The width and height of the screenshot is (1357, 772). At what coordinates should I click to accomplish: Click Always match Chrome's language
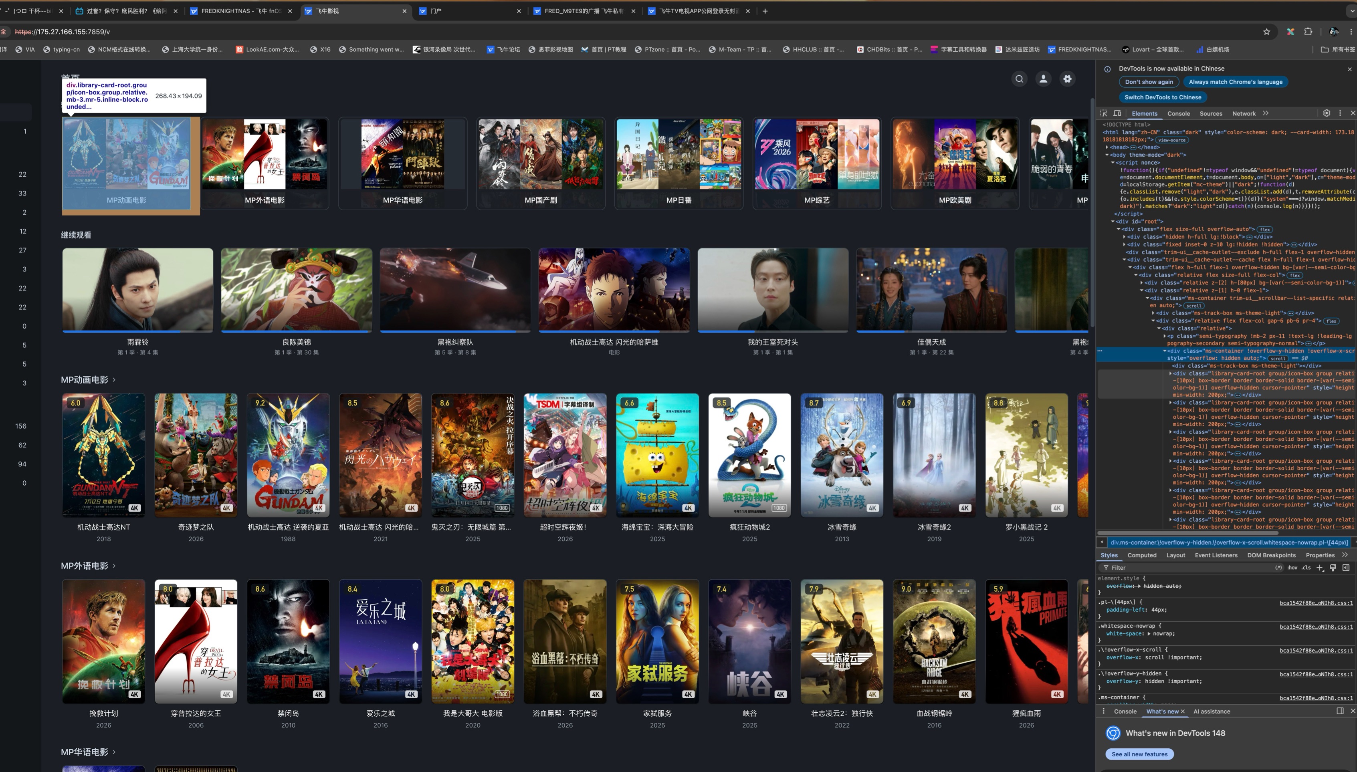pyautogui.click(x=1235, y=82)
